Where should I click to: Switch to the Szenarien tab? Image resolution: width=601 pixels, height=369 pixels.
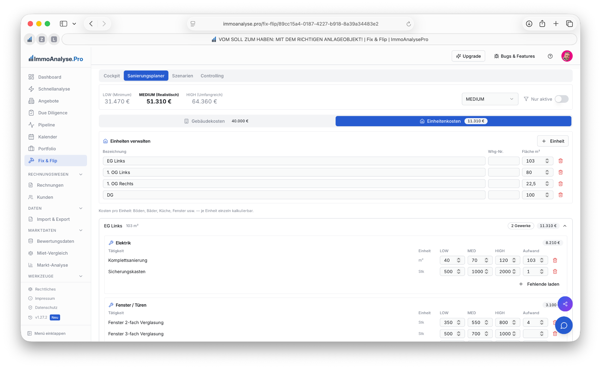182,76
